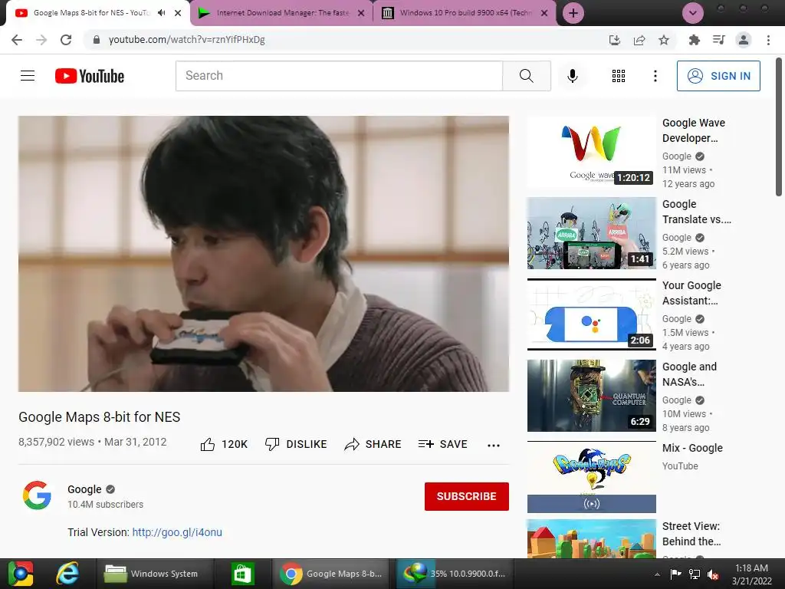Open Street View: Behind the... video title

691,534
